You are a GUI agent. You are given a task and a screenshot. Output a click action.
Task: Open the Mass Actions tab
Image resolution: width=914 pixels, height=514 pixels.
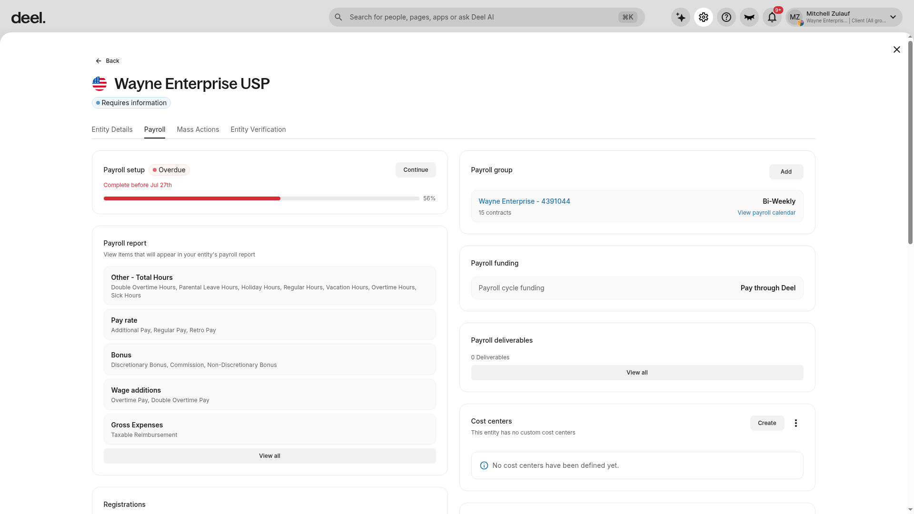[198, 129]
